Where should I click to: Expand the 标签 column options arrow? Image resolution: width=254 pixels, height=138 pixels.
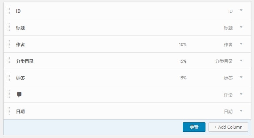pos(241,78)
